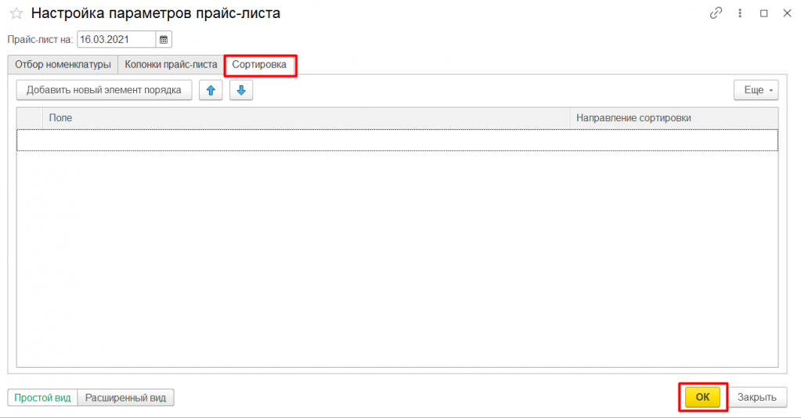
Task: Select the empty Поле cell in first row
Action: [x=305, y=139]
